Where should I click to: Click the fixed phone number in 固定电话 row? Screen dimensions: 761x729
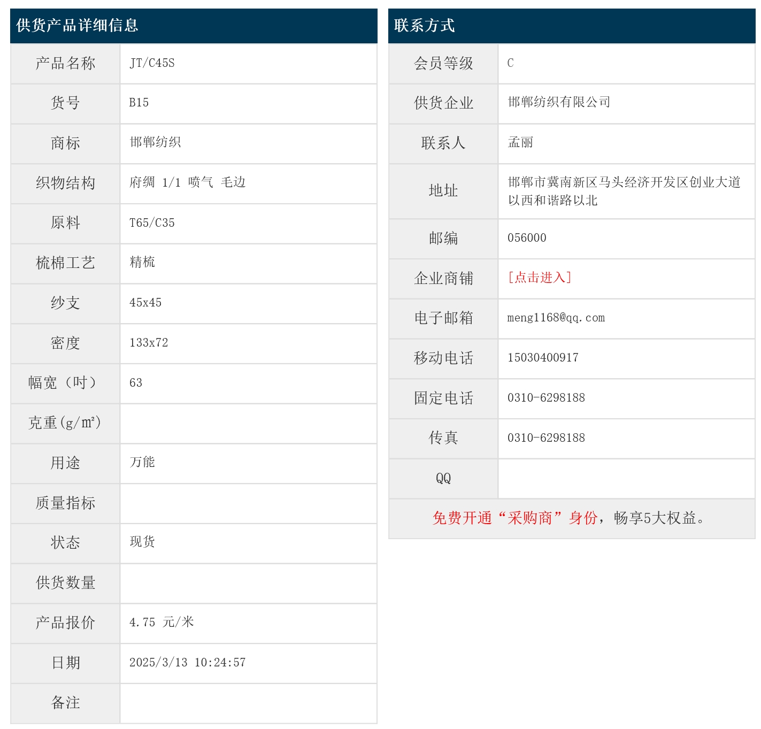pyautogui.click(x=546, y=398)
